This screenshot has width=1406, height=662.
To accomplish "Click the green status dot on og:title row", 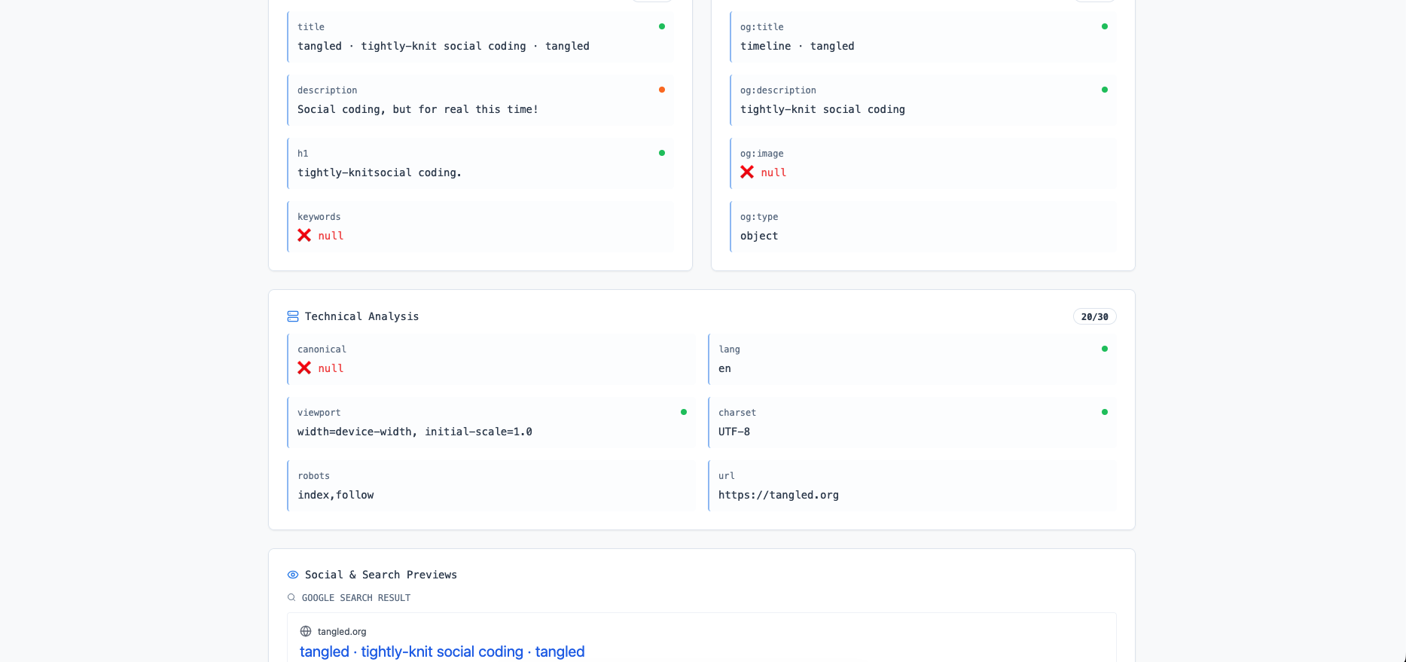I will pos(1105,26).
